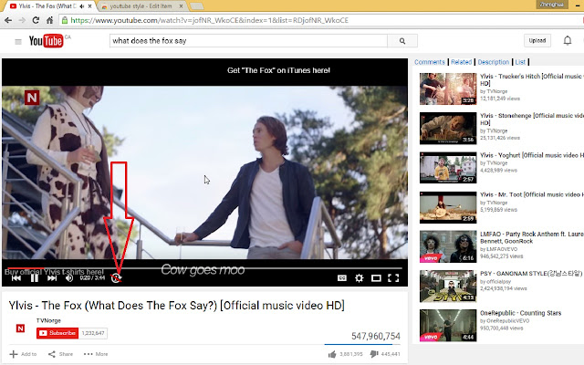Viewport: 584px width, 365px height.
Task: Click the browser Forward arrow
Action: coord(22,20)
